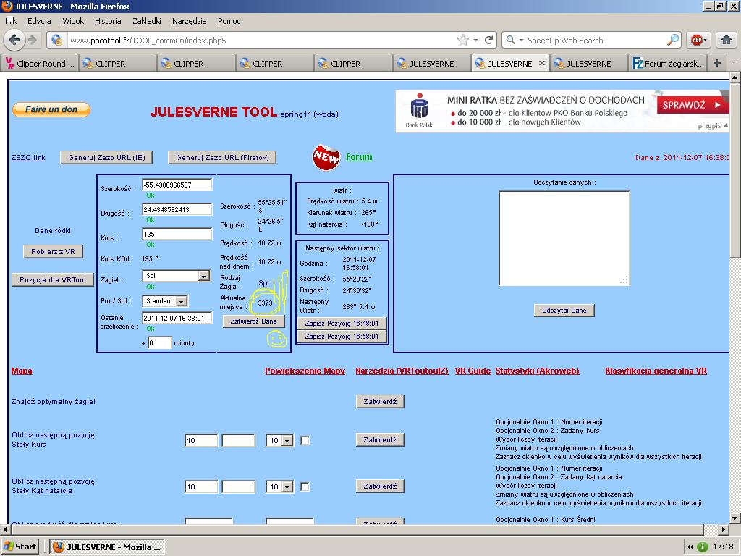This screenshot has width=741, height=556.
Task: Click the Windows Start button
Action: (x=20, y=547)
